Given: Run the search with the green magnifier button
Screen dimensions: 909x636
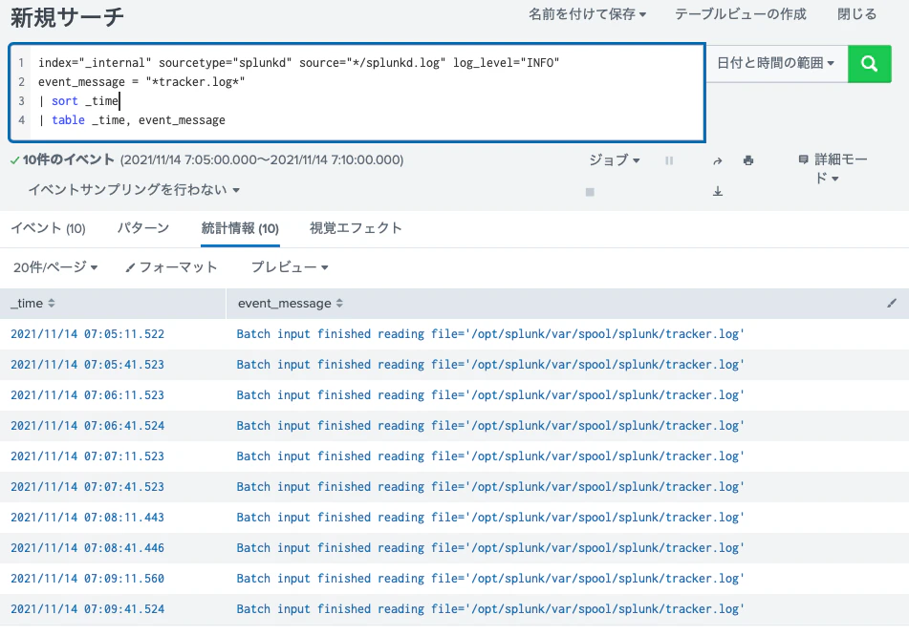Looking at the screenshot, I should point(869,64).
